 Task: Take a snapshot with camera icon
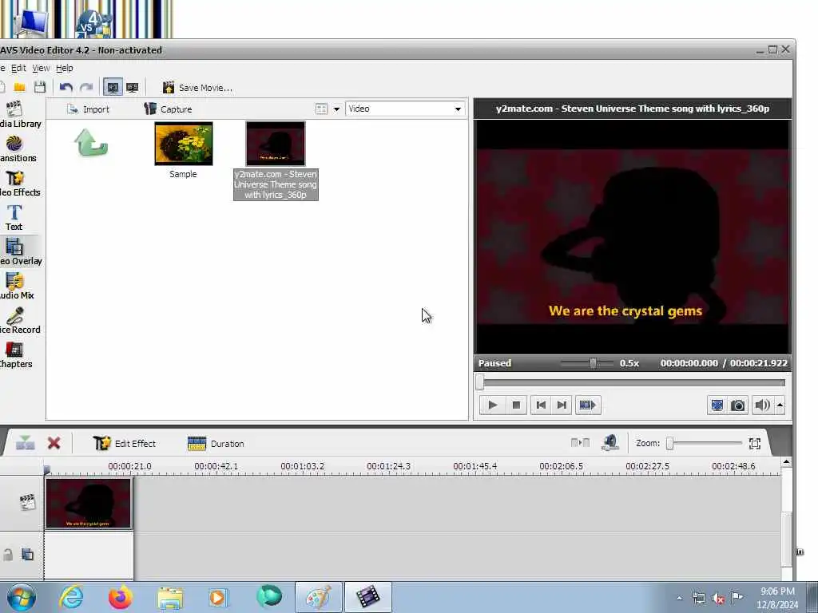737,405
